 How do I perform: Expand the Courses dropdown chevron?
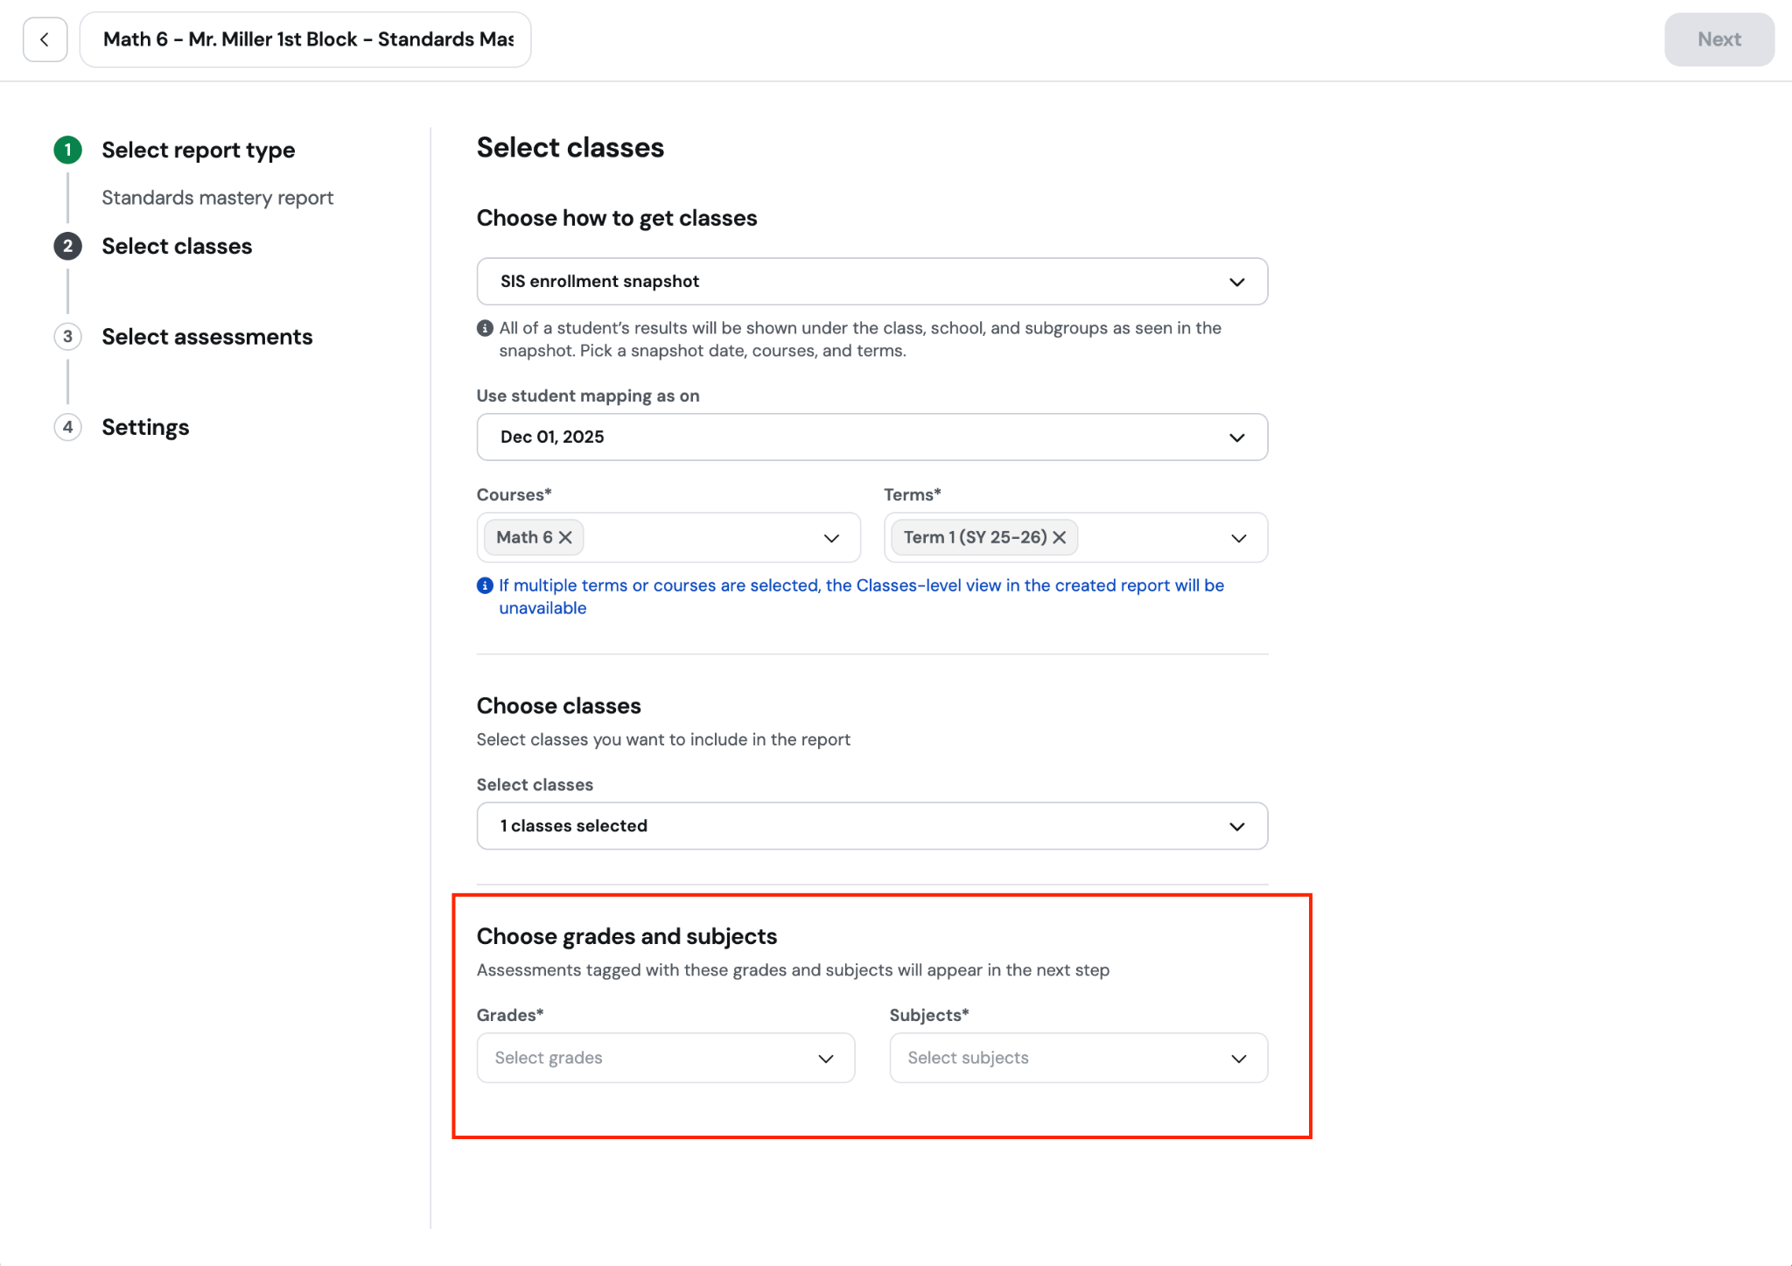click(831, 538)
